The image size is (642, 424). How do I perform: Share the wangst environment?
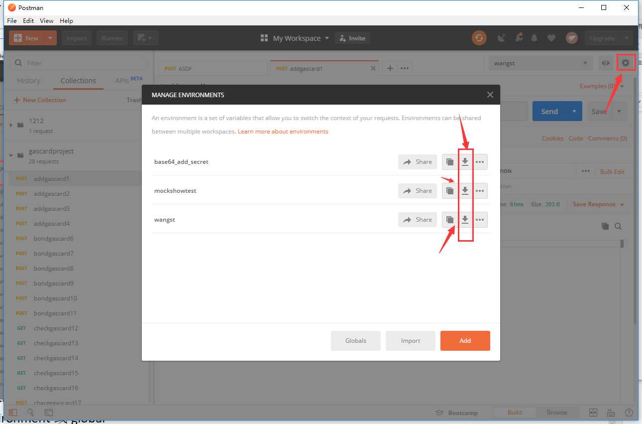tap(418, 220)
